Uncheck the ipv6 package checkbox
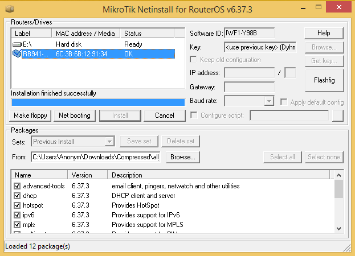The height and width of the screenshot is (256, 355). 17,215
